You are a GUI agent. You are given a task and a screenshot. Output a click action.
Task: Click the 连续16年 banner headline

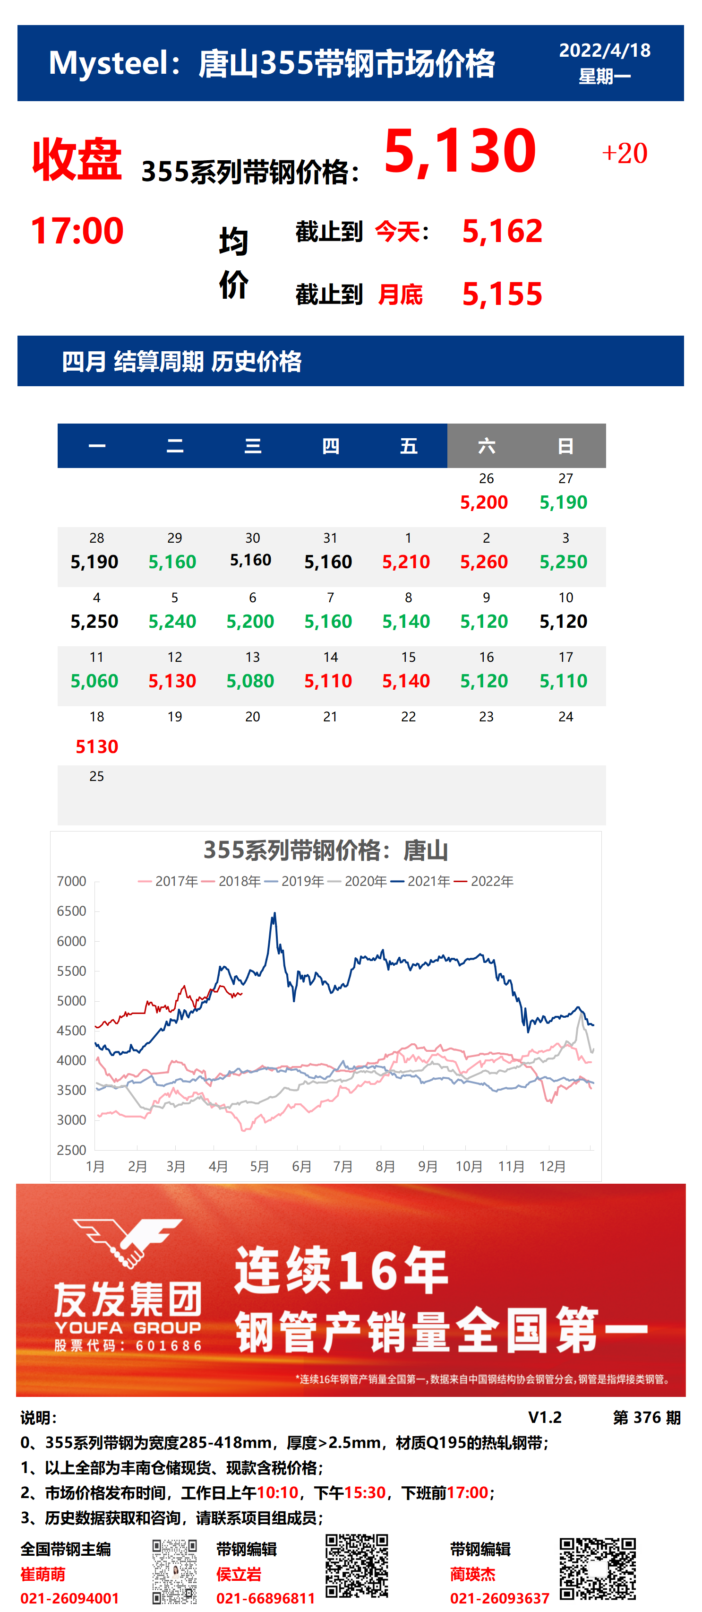click(x=341, y=1270)
